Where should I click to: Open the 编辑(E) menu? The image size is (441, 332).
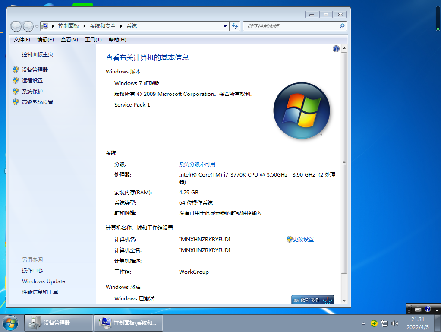pyautogui.click(x=45, y=40)
